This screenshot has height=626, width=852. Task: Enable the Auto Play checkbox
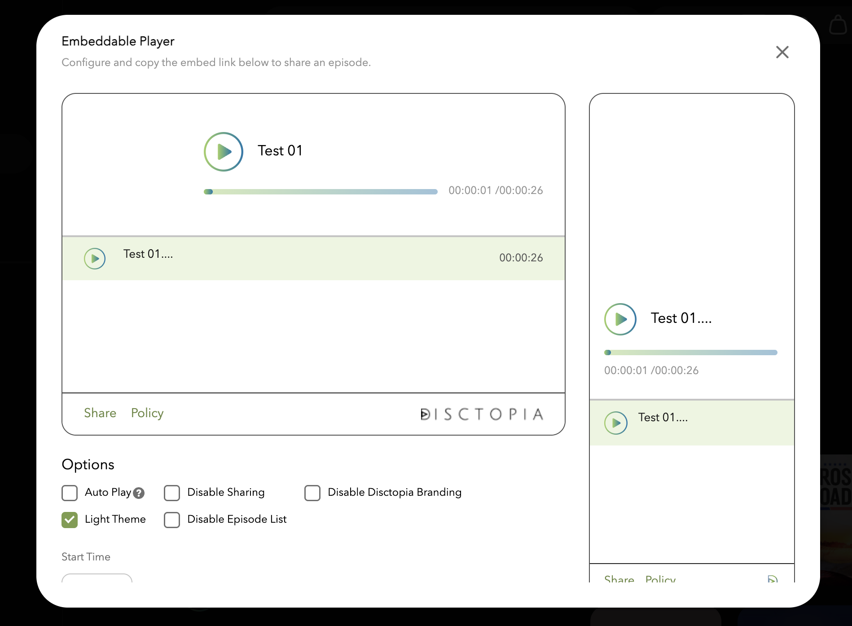coord(70,493)
